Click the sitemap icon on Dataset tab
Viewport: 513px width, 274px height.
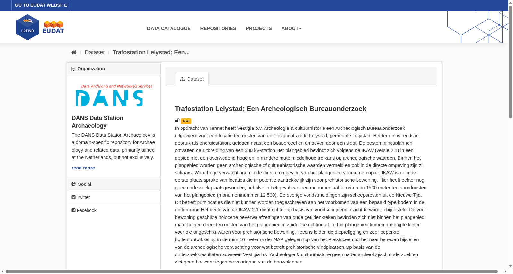tap(182, 79)
